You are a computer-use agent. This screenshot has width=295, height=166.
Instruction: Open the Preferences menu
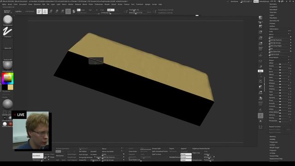click(x=99, y=4)
